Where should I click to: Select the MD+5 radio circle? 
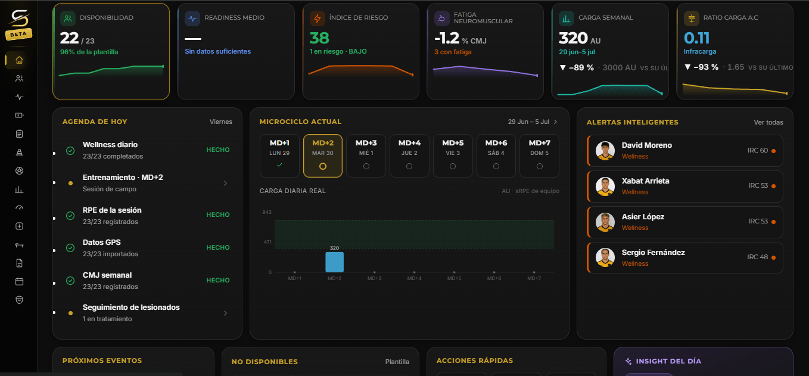(x=453, y=166)
